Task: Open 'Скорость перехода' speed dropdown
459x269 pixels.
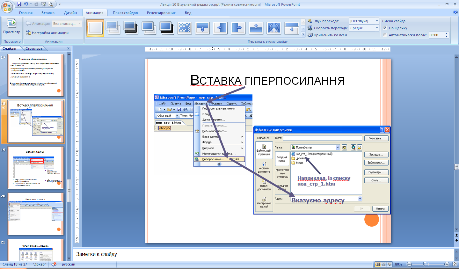Action: point(376,28)
